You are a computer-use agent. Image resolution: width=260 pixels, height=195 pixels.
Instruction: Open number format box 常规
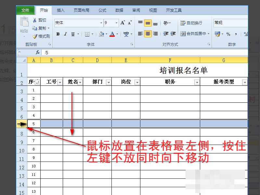[x=230, y=23]
